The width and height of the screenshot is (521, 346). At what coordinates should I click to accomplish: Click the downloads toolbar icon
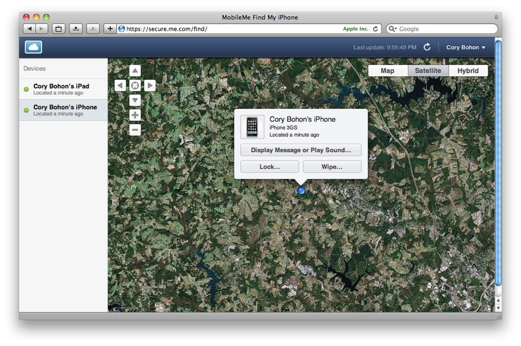coord(76,29)
